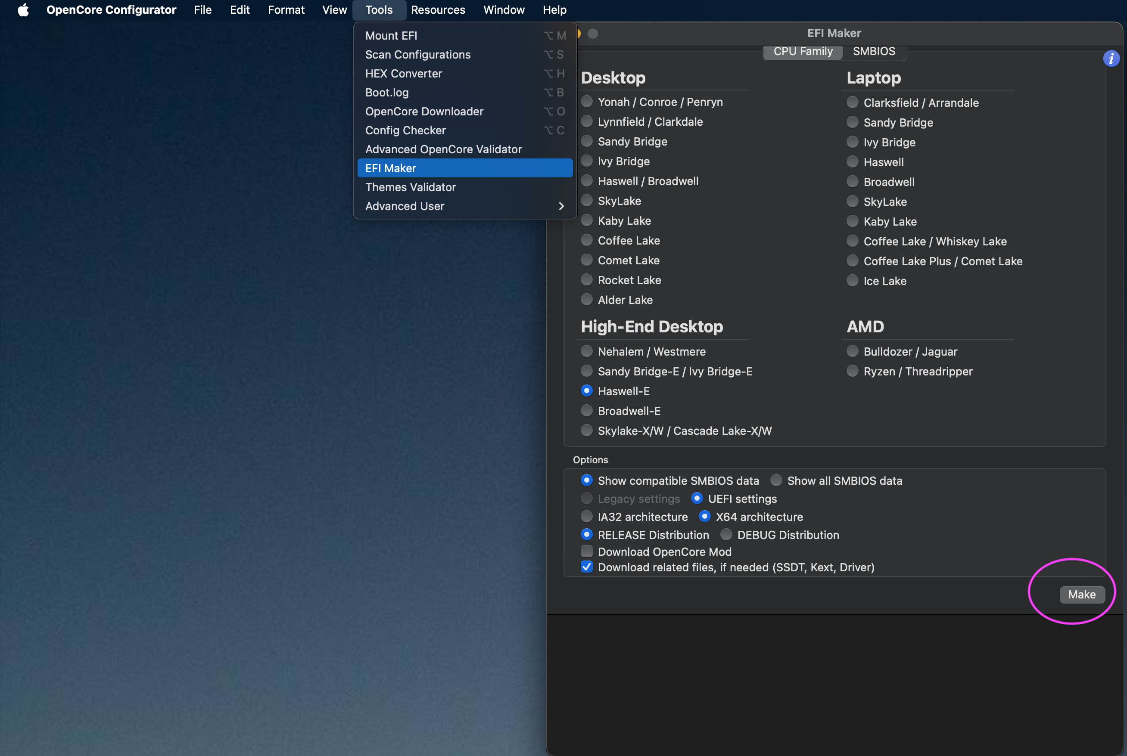Select Laptop Broadwell radio button

coord(853,181)
